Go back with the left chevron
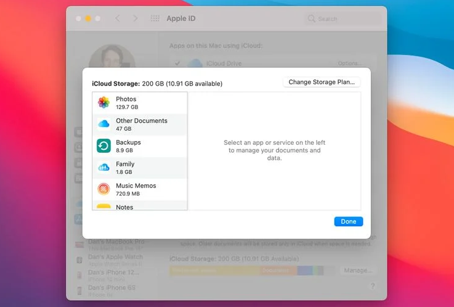Viewport: 454px width, 307px height. pos(118,19)
